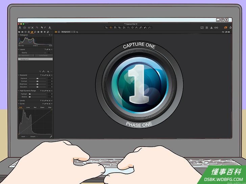Select the Luma curve tab
Viewport: 246px width, 184px height.
click(x=28, y=107)
